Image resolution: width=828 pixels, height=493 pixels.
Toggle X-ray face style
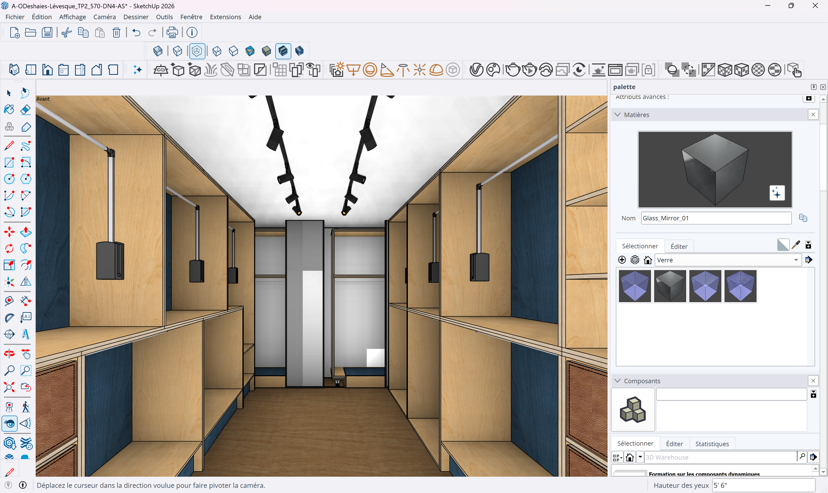pos(158,51)
